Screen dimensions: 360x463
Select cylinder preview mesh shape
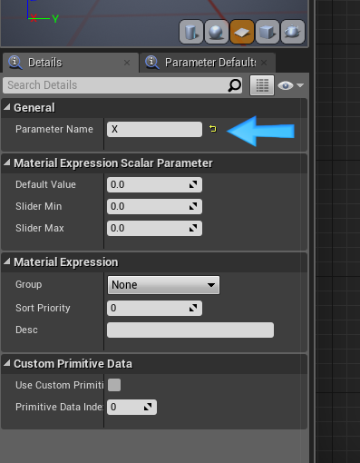pos(191,32)
